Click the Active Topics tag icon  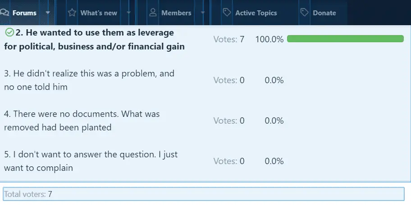227,13
